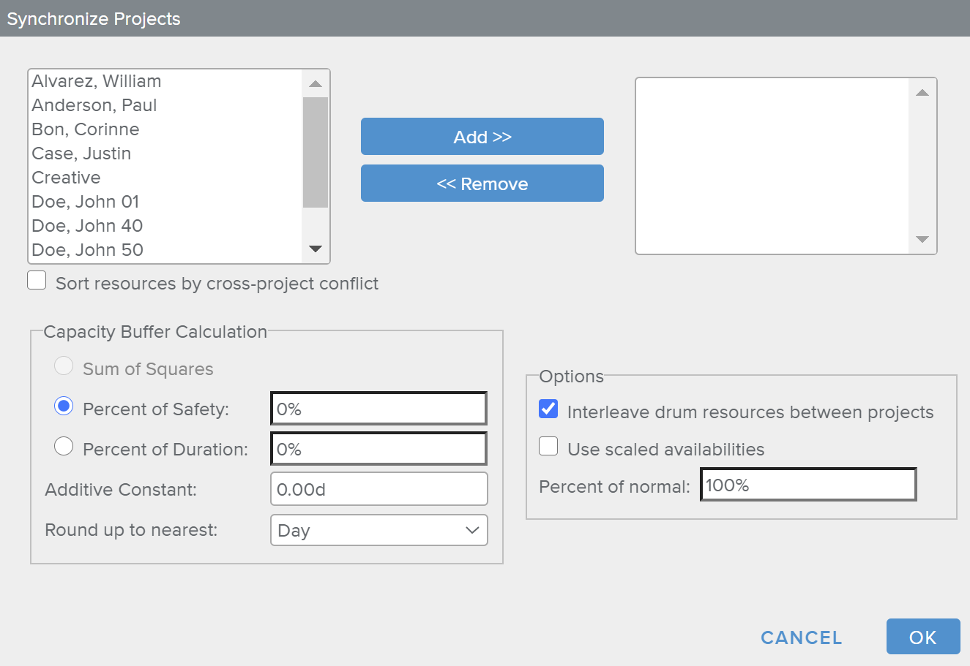Open Round up to nearest dropdown
Image resolution: width=970 pixels, height=666 pixels.
(x=378, y=531)
